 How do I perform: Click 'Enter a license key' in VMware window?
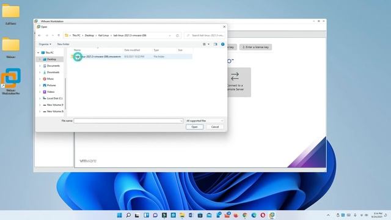[255, 47]
